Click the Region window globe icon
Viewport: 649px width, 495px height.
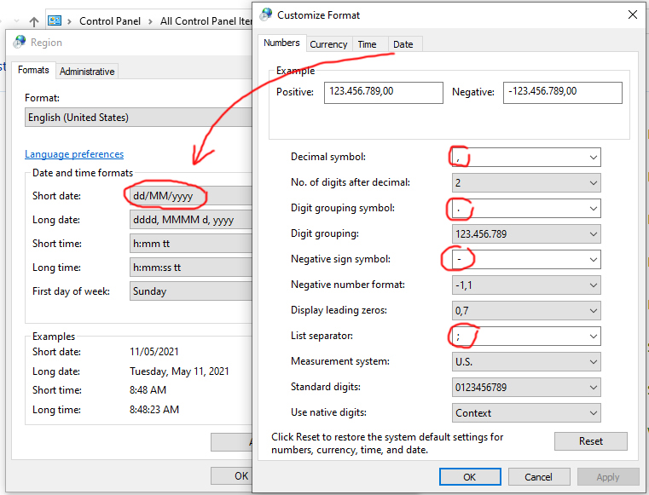19,42
